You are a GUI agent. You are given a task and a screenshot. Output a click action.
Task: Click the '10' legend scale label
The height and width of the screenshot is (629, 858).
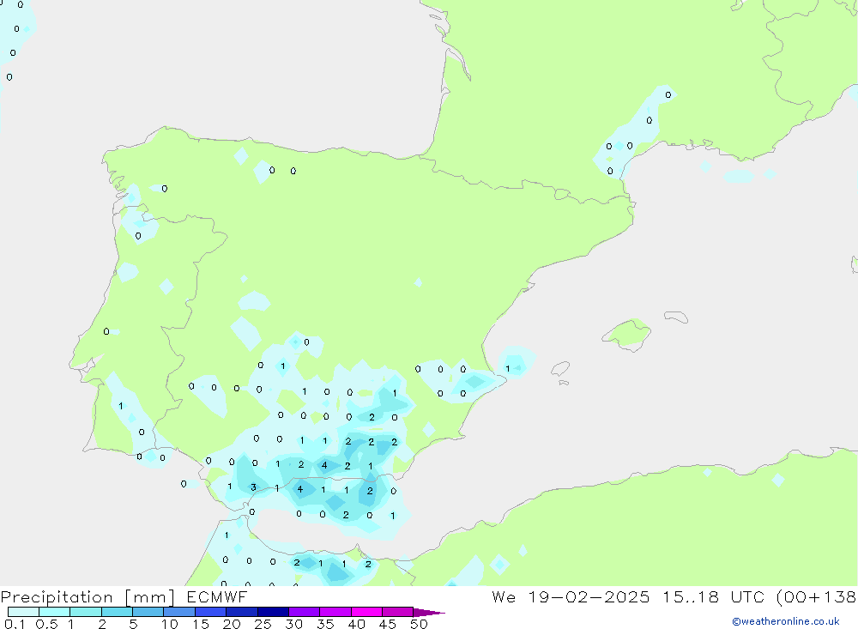click(x=170, y=624)
